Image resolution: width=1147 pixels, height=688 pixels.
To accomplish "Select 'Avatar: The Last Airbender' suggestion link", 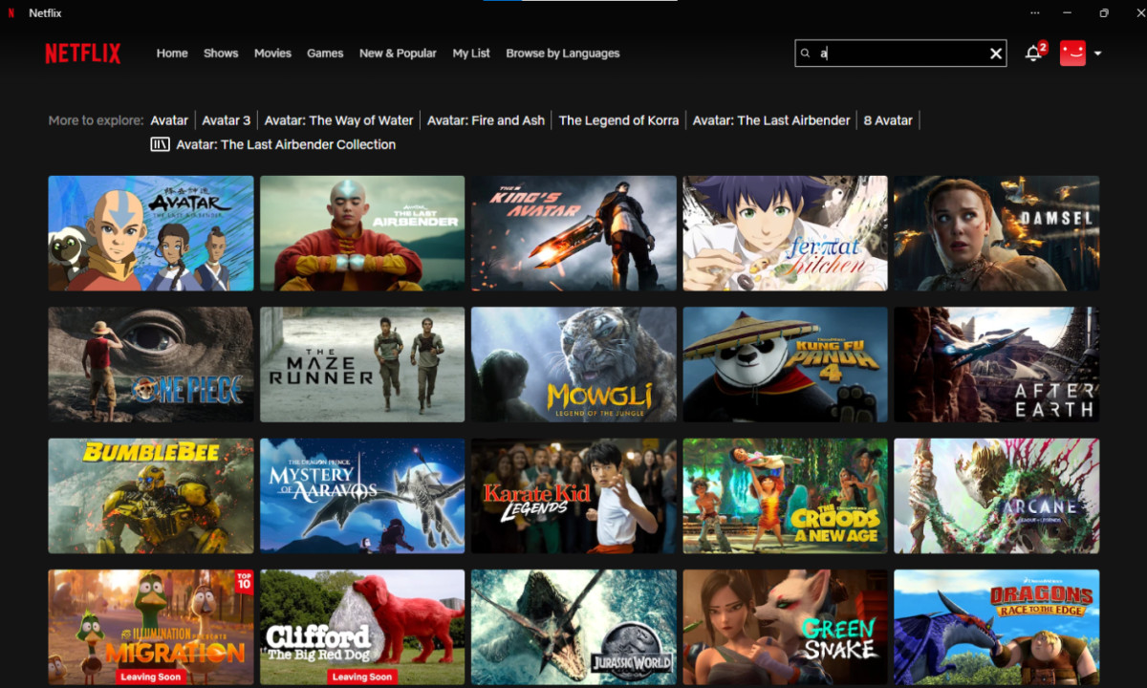I will click(771, 120).
